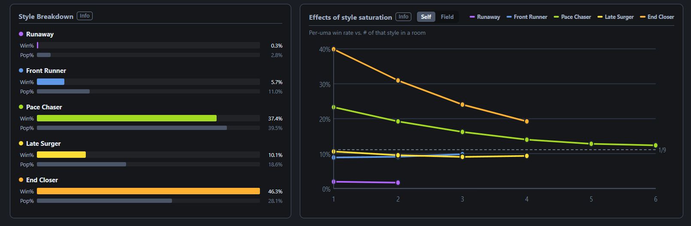Click the orange End Closer style dot
Image resolution: width=691 pixels, height=226 pixels.
(21, 180)
